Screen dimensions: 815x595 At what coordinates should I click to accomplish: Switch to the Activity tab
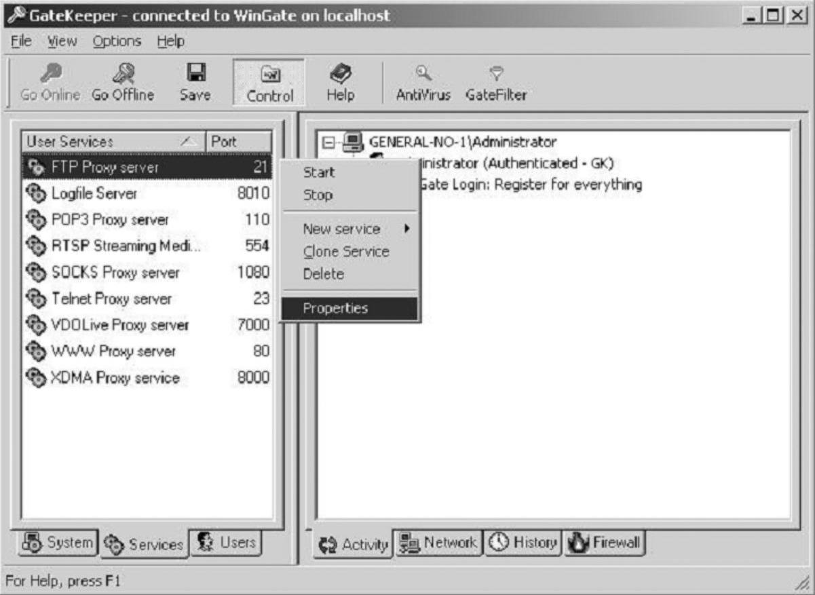tap(352, 543)
